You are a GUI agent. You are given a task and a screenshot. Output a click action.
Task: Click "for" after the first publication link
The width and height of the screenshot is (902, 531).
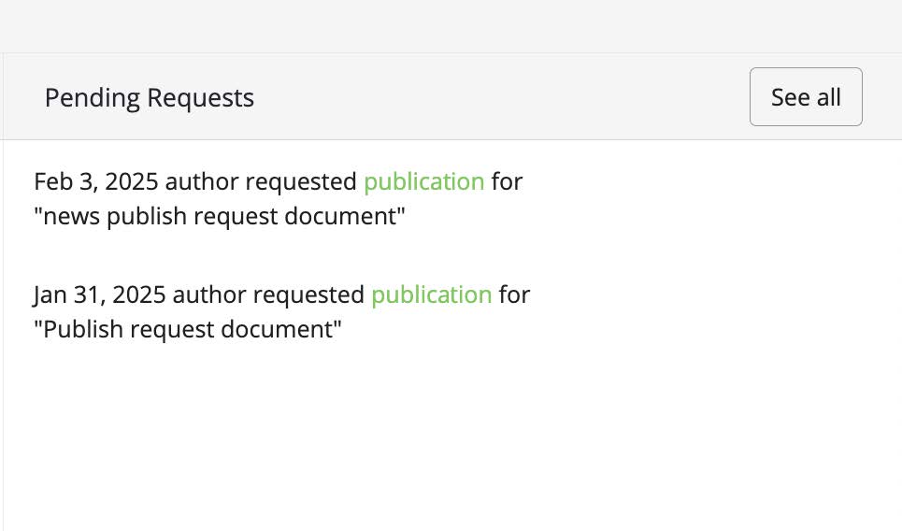coord(507,181)
